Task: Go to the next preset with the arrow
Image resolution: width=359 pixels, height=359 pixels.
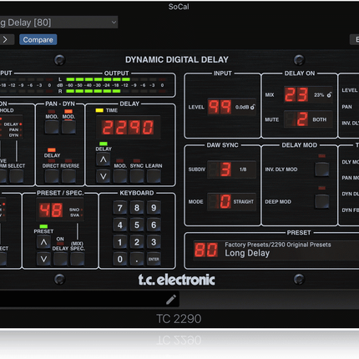Action: [x=6, y=40]
